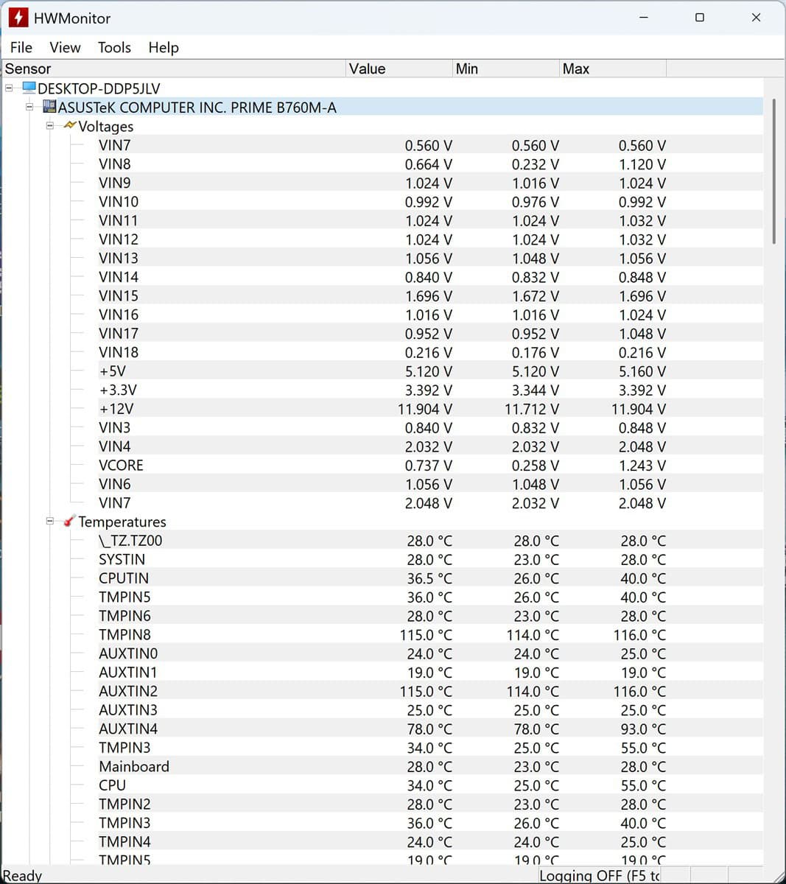Collapse the Temperatures section
Image resolution: width=786 pixels, height=884 pixels.
click(50, 522)
